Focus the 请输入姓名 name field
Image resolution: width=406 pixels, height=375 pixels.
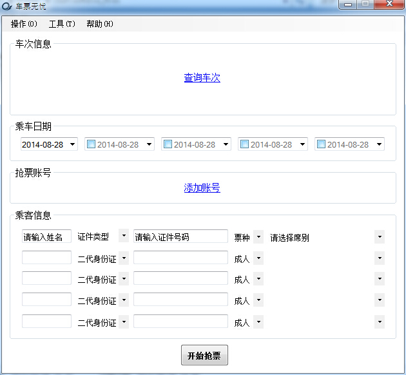coord(46,236)
